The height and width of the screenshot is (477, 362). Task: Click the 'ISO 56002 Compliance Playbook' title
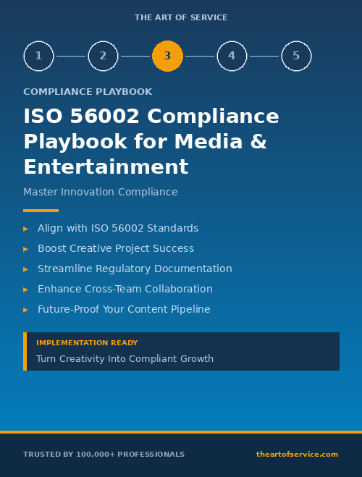coord(151,141)
